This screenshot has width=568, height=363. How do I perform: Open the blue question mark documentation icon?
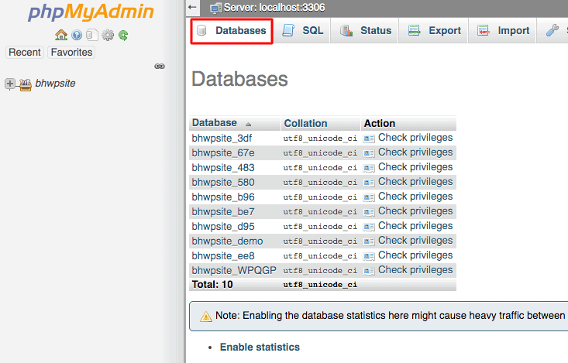pos(77,35)
